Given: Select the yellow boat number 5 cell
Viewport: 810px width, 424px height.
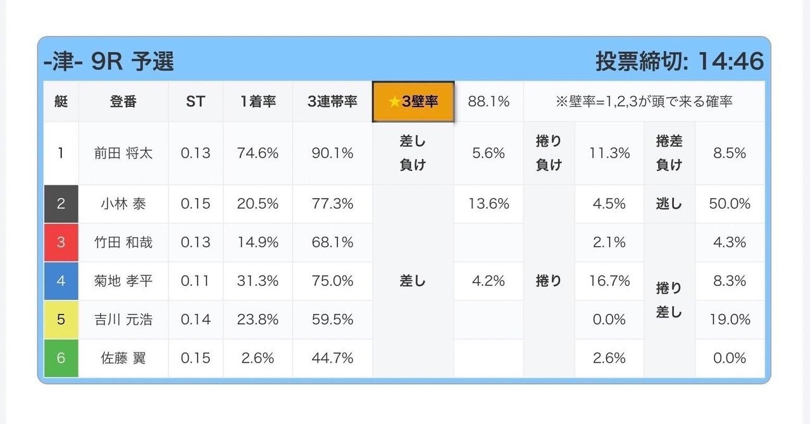Looking at the screenshot, I should click(x=61, y=320).
